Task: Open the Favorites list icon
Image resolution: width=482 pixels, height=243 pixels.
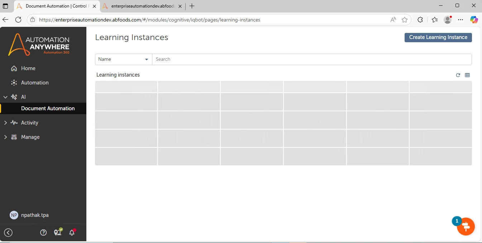Action: tap(435, 20)
